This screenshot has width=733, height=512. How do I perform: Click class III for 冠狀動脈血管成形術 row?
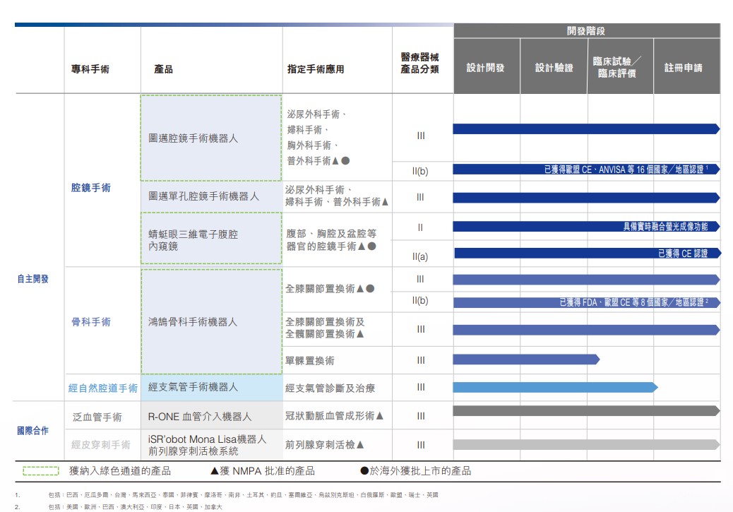tap(421, 416)
